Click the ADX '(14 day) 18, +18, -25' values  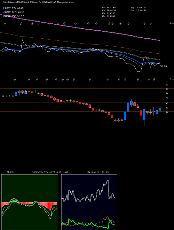97,172
